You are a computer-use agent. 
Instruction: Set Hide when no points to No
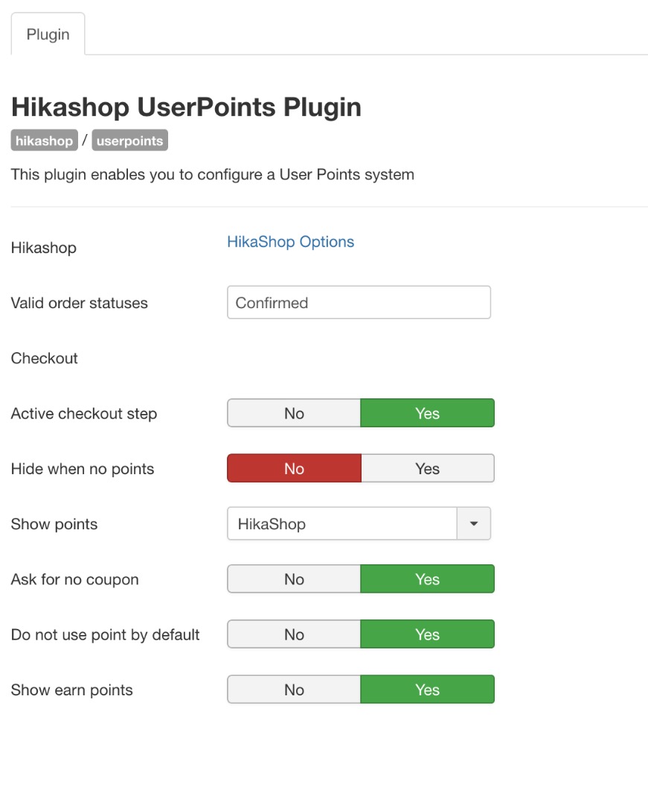294,469
